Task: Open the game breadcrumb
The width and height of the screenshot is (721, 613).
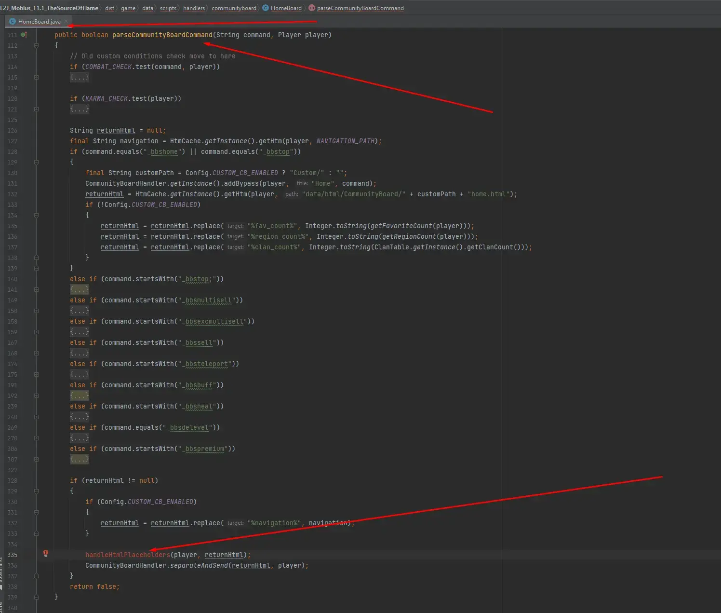Action: tap(128, 8)
